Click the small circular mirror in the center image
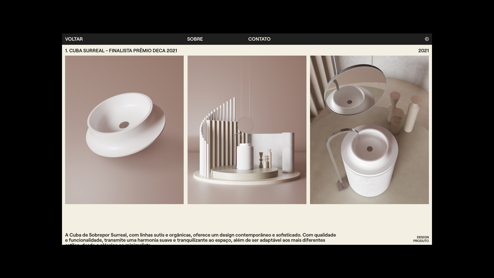The image size is (494, 278). pos(245,125)
